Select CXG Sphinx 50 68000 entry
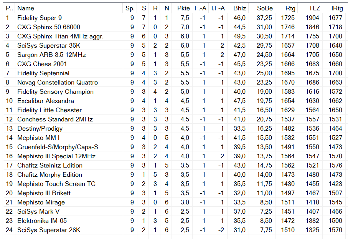This screenshot has width=348, height=239. (49, 27)
